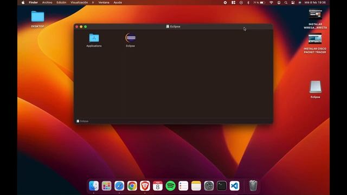Image resolution: width=347 pixels, height=195 pixels.
Task: Minimize the Eclipse Finder window
Action: click(81, 27)
